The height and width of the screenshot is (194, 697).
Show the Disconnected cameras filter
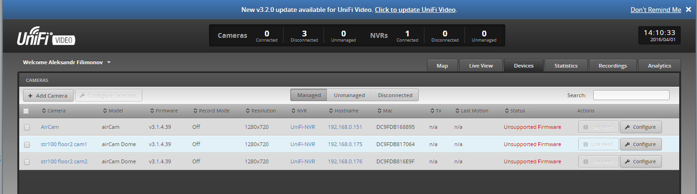[x=395, y=95]
